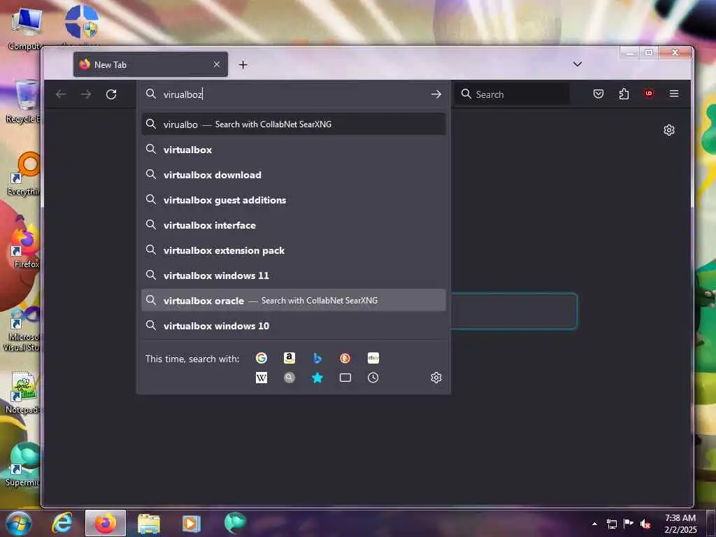This screenshot has height=537, width=716.
Task: Search this time with Google
Action: tap(262, 358)
